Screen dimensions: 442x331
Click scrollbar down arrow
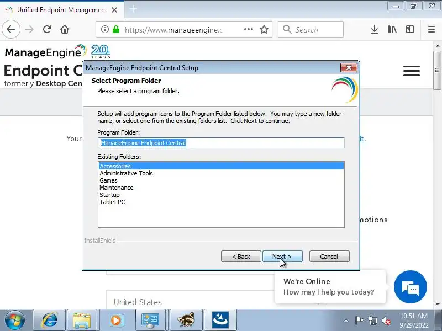[438, 305]
